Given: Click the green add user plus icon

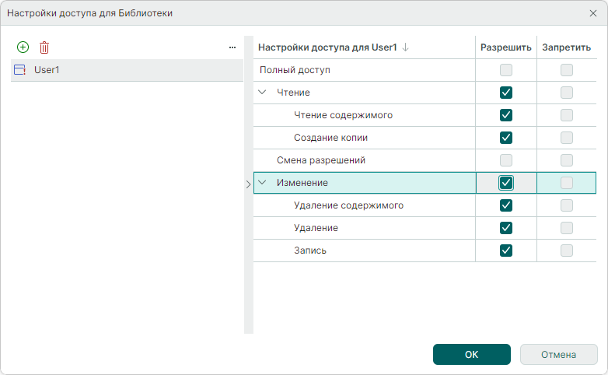Looking at the screenshot, I should [x=23, y=47].
